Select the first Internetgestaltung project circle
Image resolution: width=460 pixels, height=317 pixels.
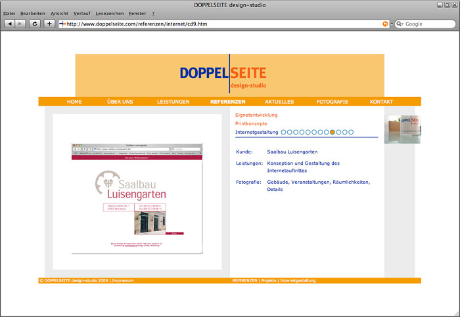[x=283, y=132]
